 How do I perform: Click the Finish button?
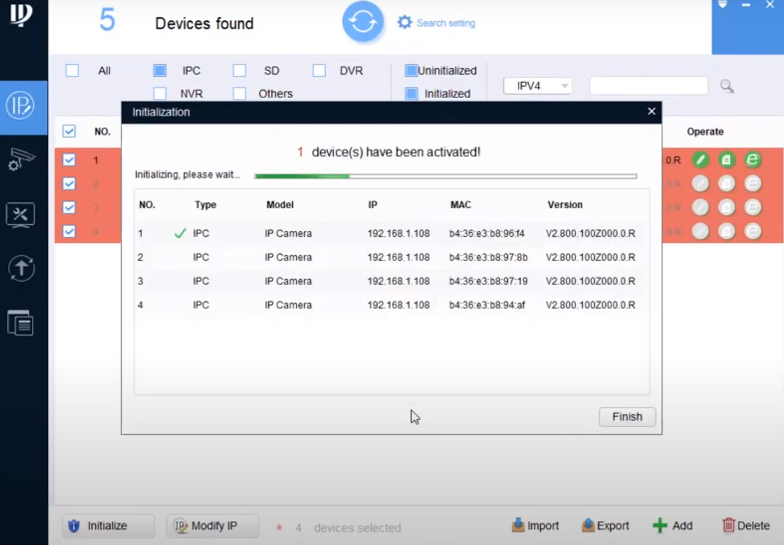(x=626, y=417)
